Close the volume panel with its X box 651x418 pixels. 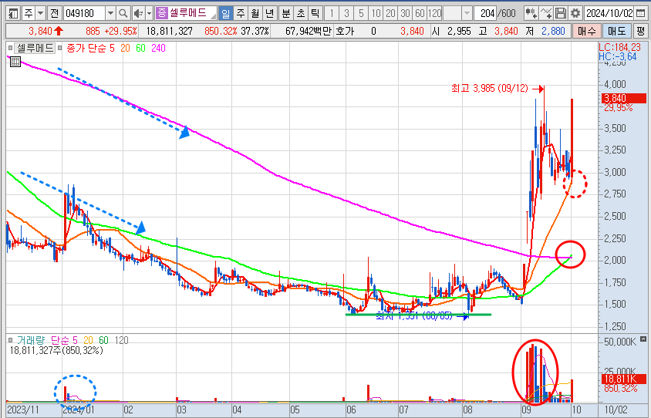click(643, 339)
